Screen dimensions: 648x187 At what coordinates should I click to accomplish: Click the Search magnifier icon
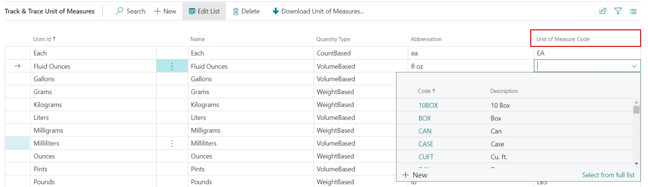click(120, 11)
